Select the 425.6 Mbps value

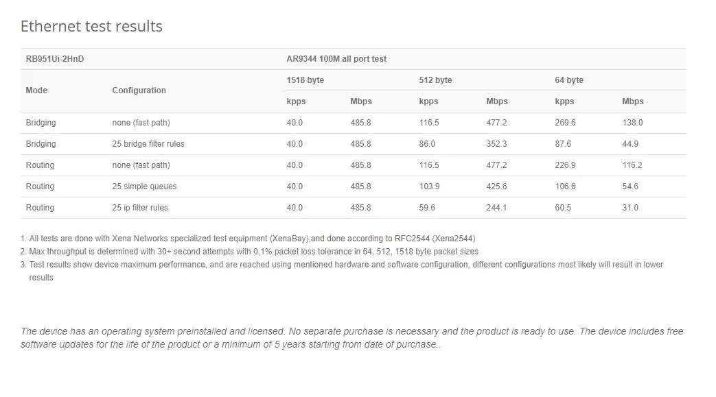pos(496,187)
